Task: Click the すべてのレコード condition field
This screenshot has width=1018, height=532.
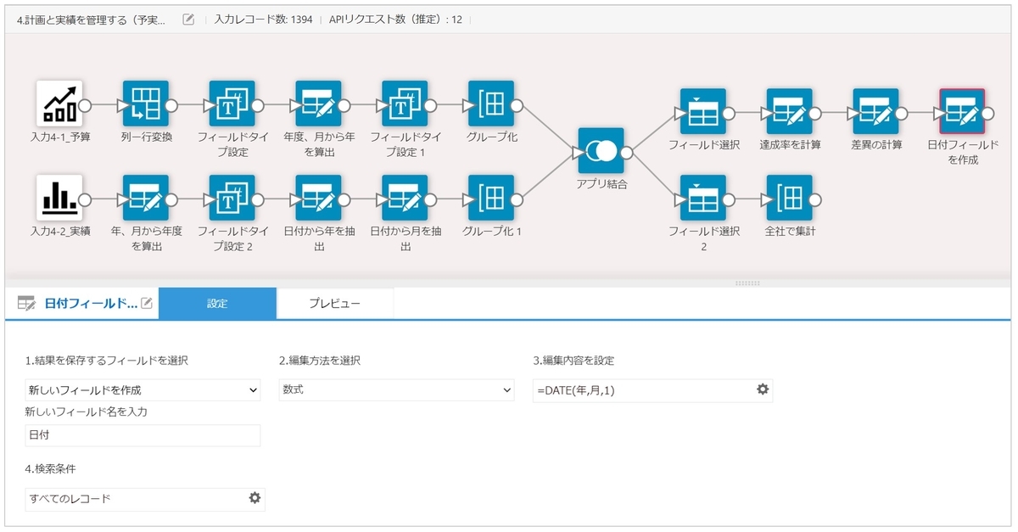Action: 145,499
